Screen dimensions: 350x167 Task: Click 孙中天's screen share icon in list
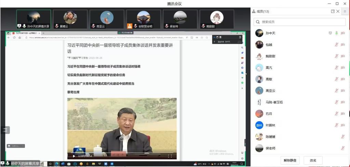330,33
